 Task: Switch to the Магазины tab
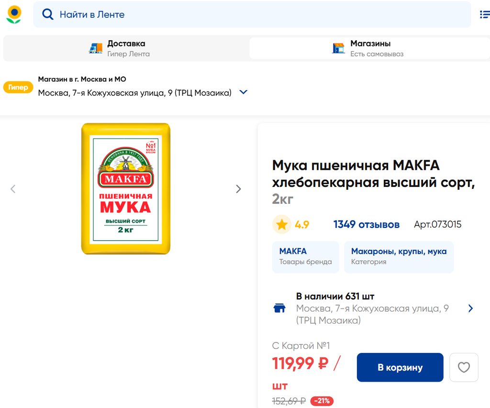pyautogui.click(x=370, y=48)
